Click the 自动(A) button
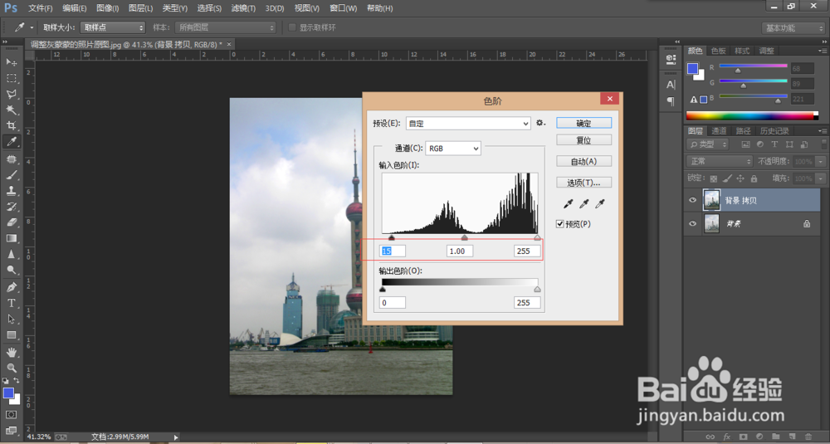830x444 pixels. point(583,161)
